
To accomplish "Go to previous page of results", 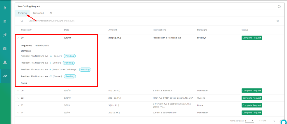I will [x=274, y=121].
